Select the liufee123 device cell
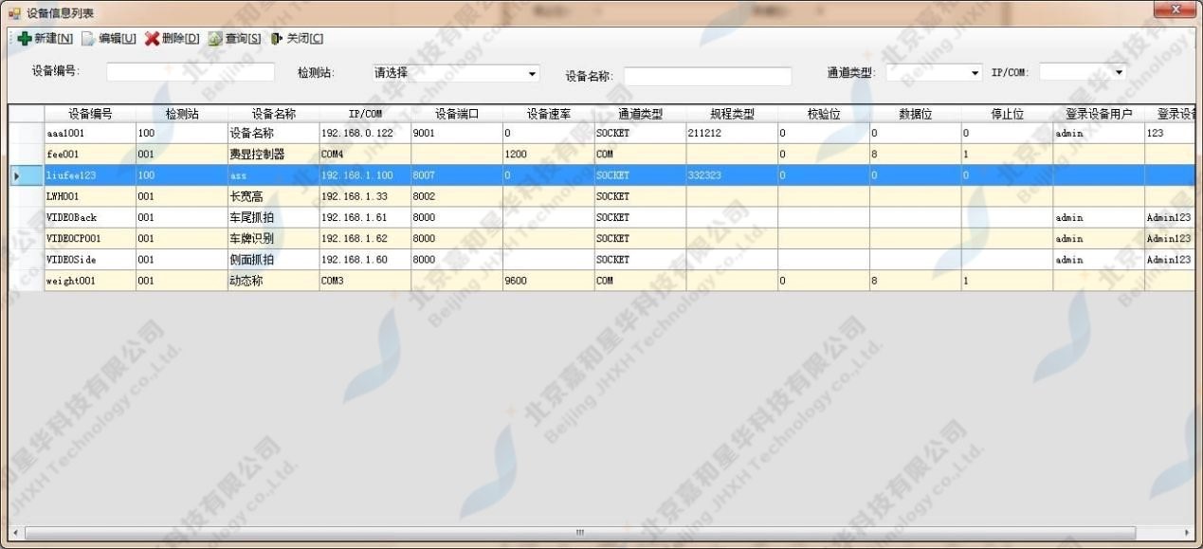 90,175
